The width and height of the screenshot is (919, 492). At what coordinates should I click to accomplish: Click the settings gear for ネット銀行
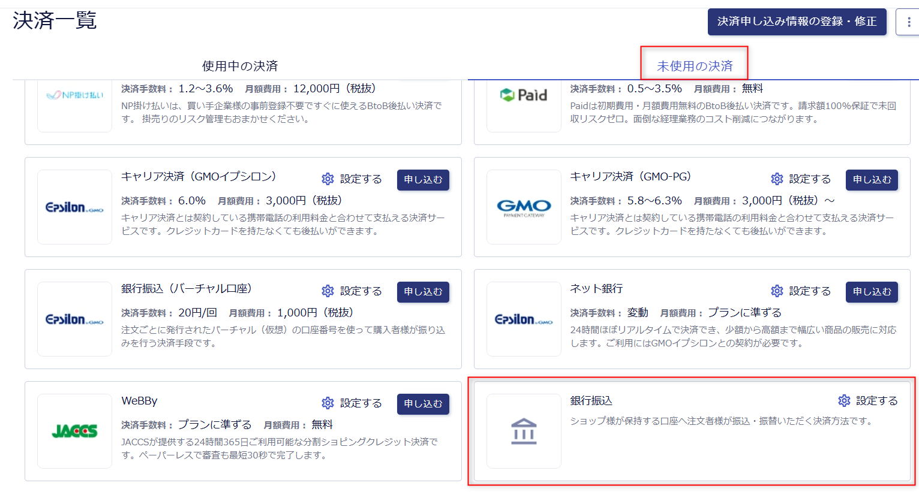[777, 291]
